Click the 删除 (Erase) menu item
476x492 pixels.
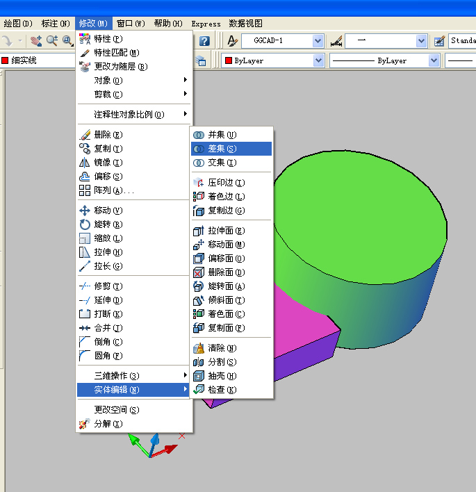coord(134,135)
